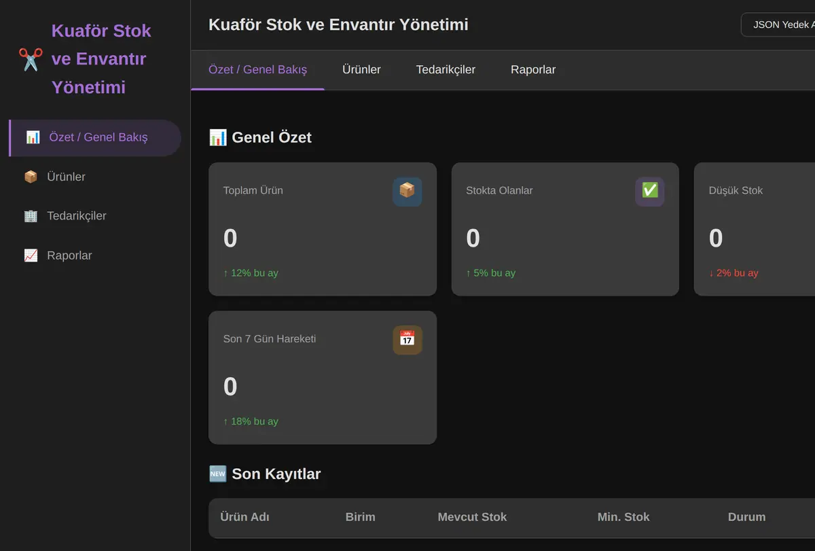Click the Toplam Ürün card label
This screenshot has height=551, width=815.
point(253,191)
